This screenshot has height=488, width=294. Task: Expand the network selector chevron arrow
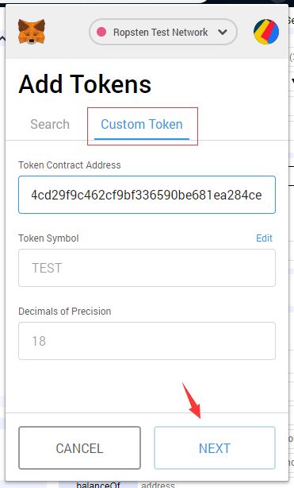pos(223,32)
